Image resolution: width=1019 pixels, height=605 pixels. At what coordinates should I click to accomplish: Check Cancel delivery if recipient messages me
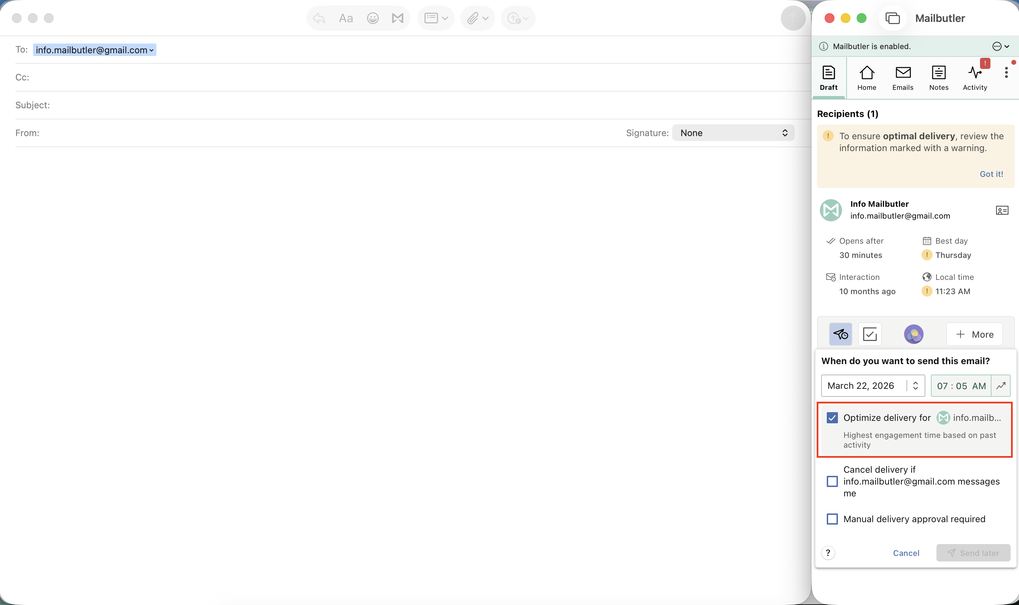(x=832, y=481)
